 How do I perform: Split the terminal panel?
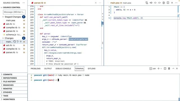165,68
